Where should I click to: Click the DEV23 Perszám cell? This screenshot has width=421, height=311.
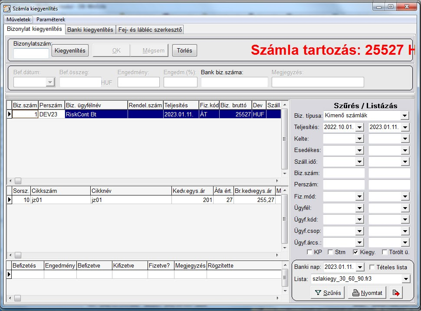[x=52, y=114]
